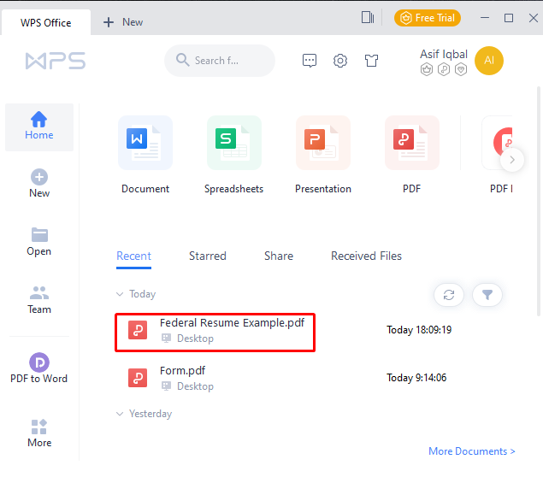Open the More apps sidebar icon
The width and height of the screenshot is (543, 477).
[x=38, y=427]
